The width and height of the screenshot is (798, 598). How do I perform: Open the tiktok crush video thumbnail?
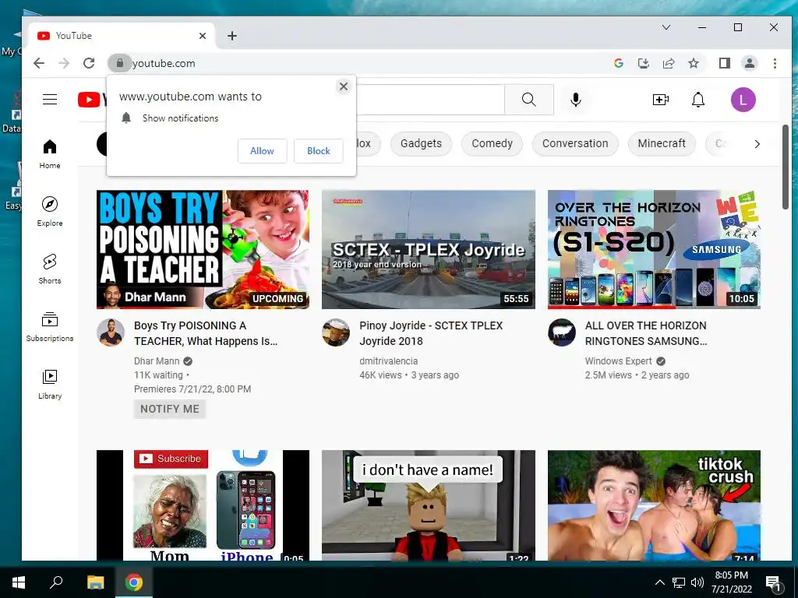654,505
